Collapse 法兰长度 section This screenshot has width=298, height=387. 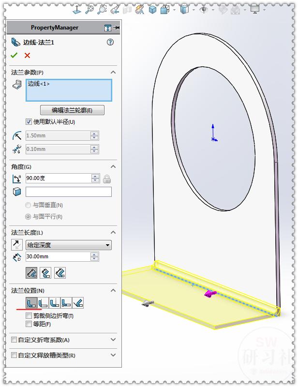113,233
